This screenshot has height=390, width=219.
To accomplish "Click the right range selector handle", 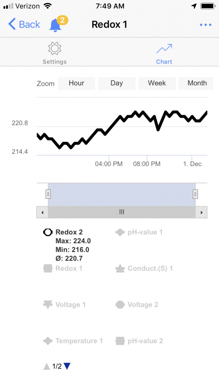I will tap(195, 194).
